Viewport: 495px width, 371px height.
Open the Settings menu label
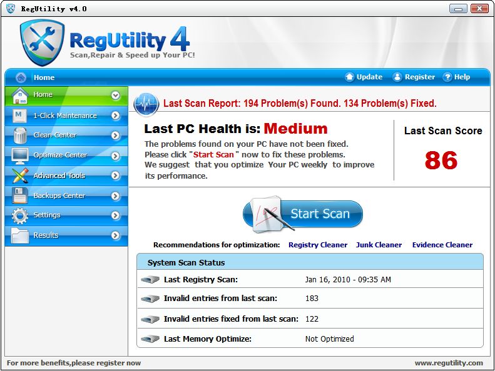click(47, 215)
